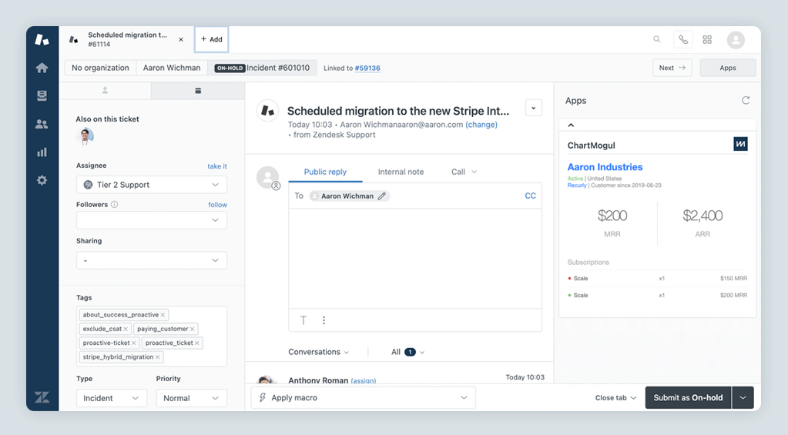Click the Incident #601010 breadcrumb
Image resolution: width=788 pixels, height=435 pixels.
[x=262, y=68]
